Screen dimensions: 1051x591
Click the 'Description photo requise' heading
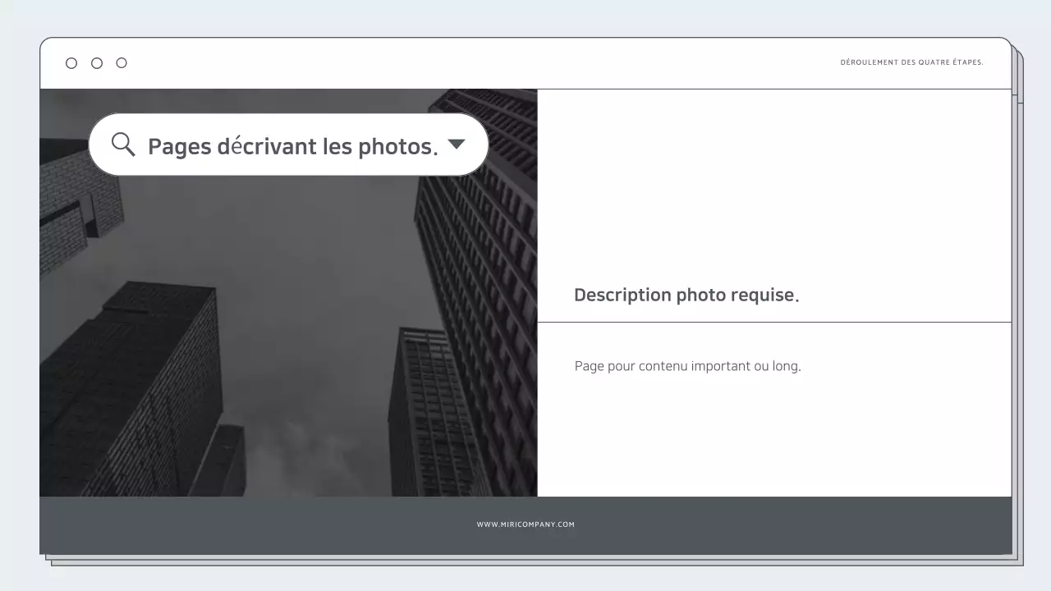[686, 294]
